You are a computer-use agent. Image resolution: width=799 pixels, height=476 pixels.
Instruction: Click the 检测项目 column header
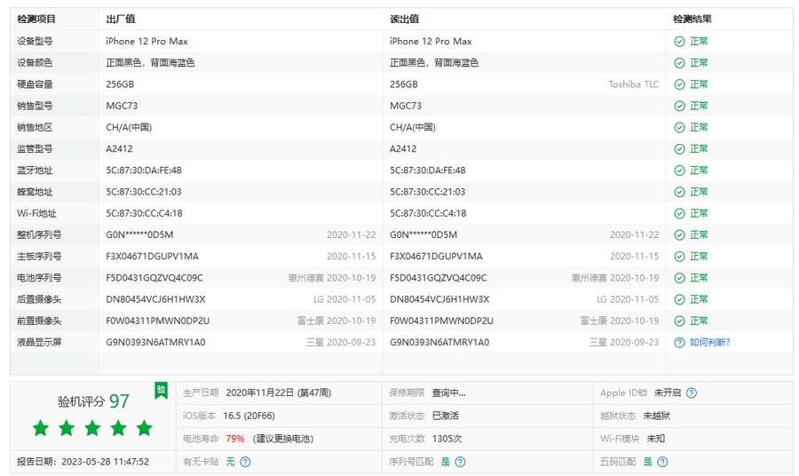(36, 19)
